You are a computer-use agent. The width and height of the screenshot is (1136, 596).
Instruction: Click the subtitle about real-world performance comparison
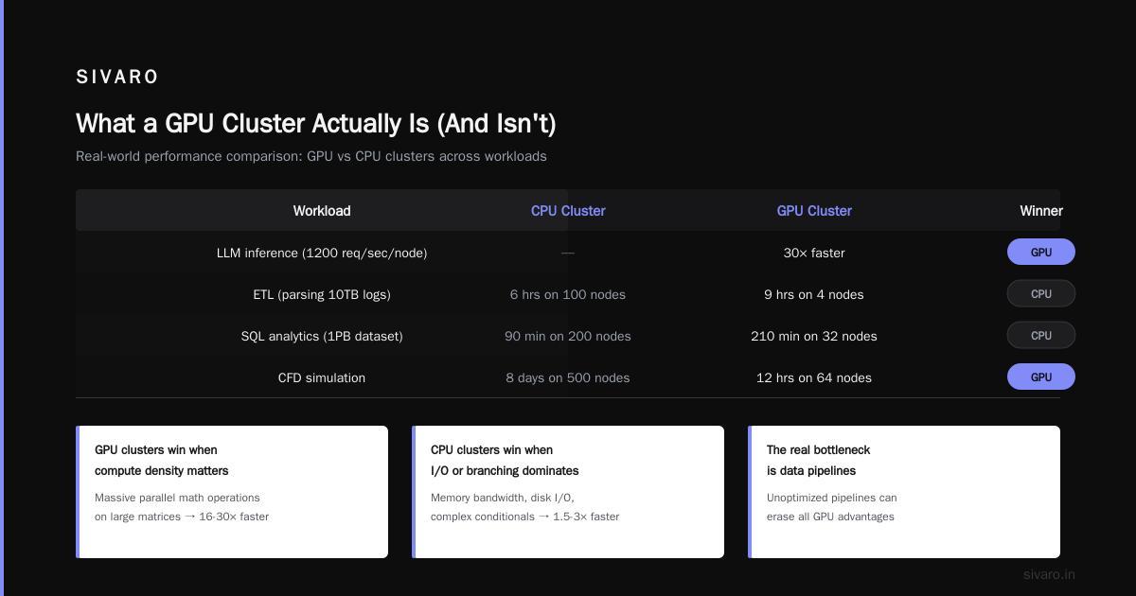[x=311, y=156]
